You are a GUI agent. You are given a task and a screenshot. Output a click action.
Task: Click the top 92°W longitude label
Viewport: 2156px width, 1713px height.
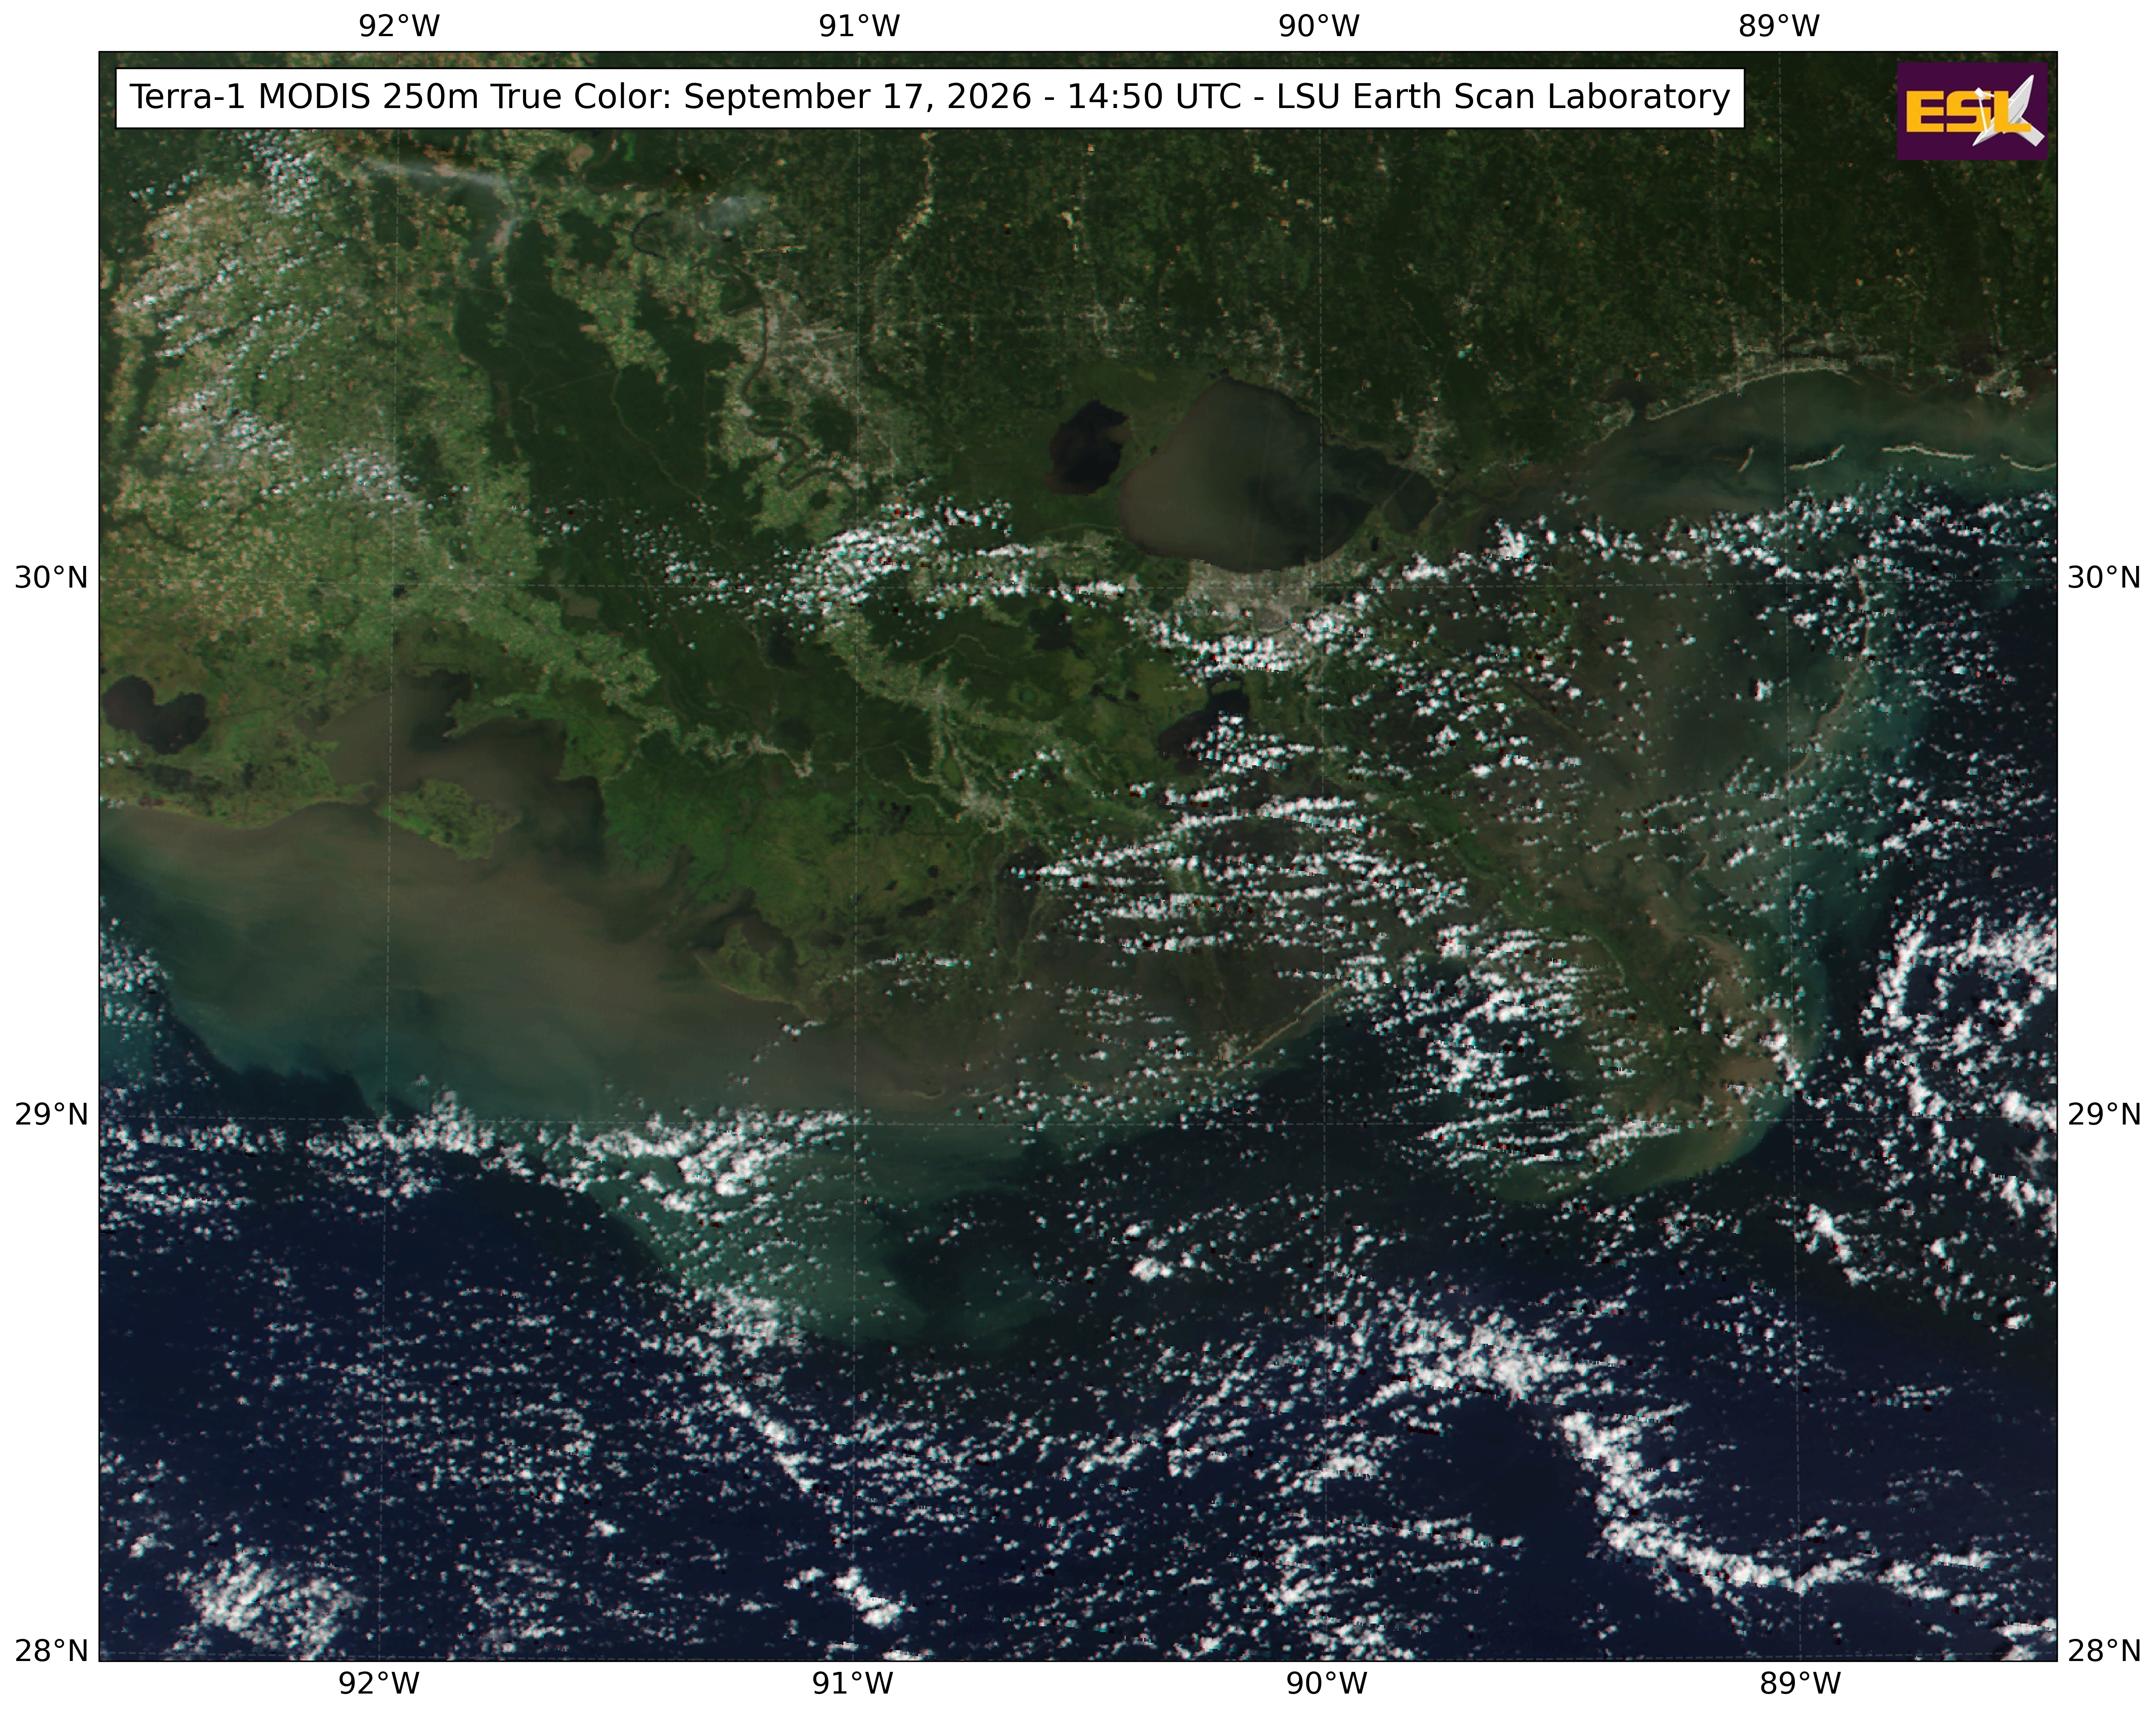(399, 27)
